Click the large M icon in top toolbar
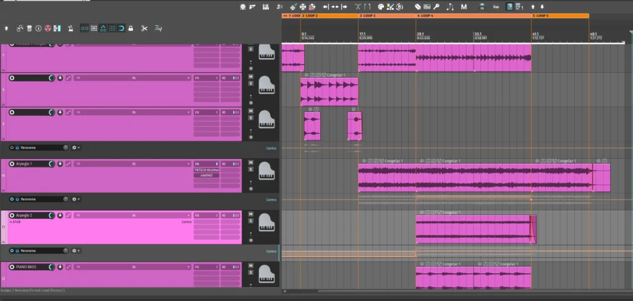 (x=464, y=7)
